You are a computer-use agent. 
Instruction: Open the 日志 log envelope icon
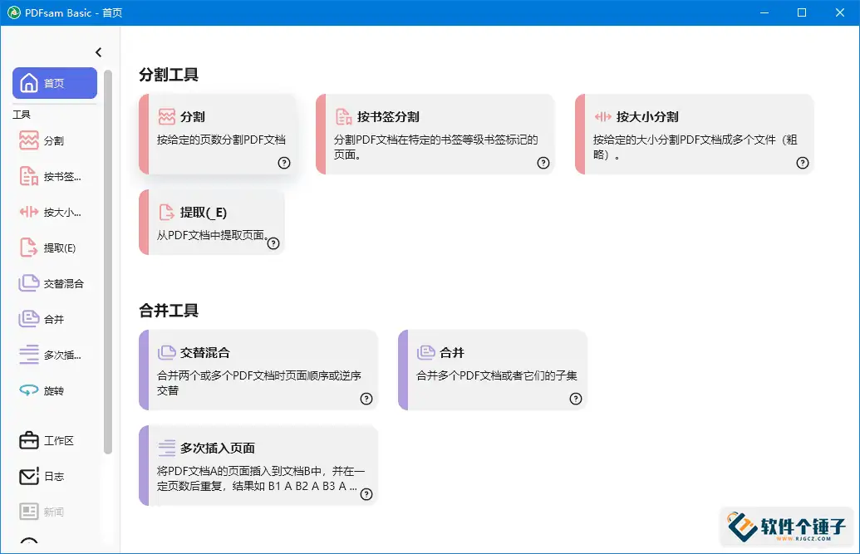[29, 476]
